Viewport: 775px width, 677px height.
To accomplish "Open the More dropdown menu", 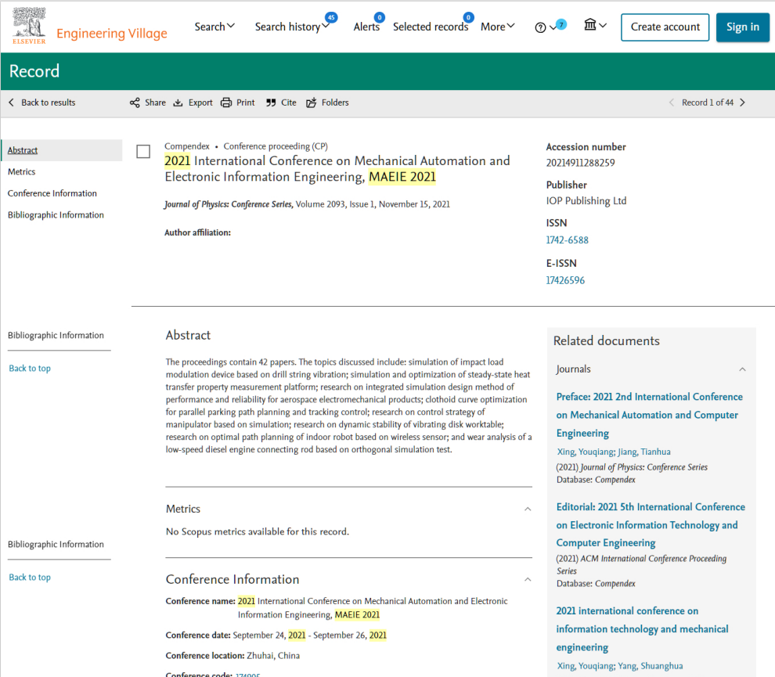I will pos(498,27).
